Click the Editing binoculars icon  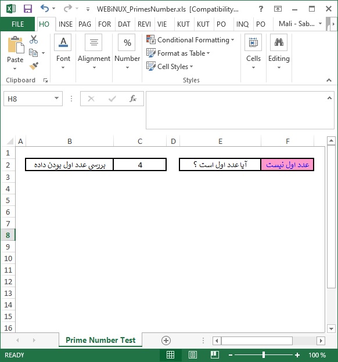[279, 42]
